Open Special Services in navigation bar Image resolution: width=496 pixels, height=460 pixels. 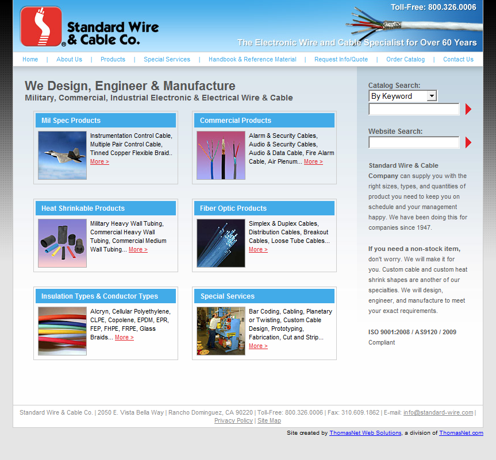coord(167,59)
